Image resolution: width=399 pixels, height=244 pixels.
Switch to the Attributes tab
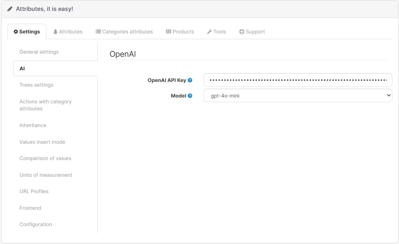(x=68, y=32)
